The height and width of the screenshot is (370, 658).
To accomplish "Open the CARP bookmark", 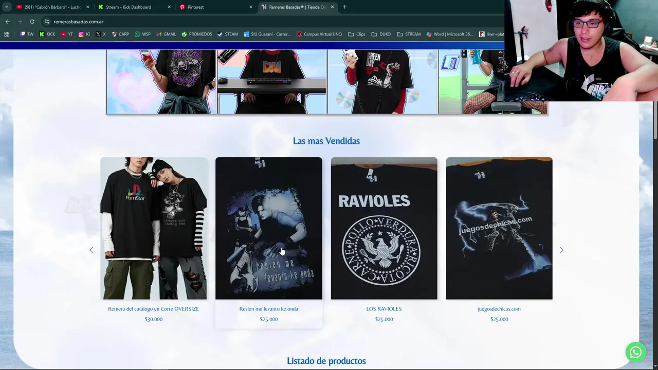I will coord(120,34).
